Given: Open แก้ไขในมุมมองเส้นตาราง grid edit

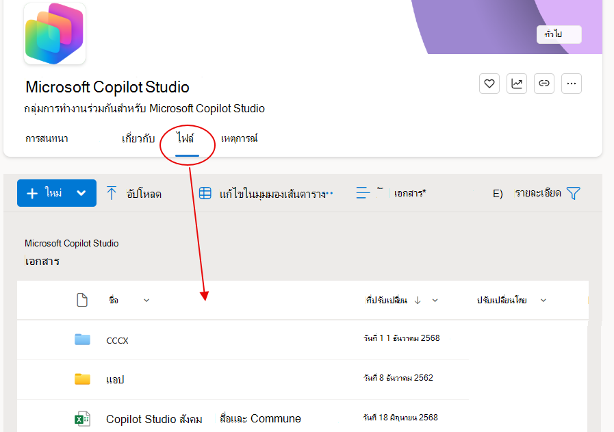Looking at the screenshot, I should pyautogui.click(x=272, y=194).
